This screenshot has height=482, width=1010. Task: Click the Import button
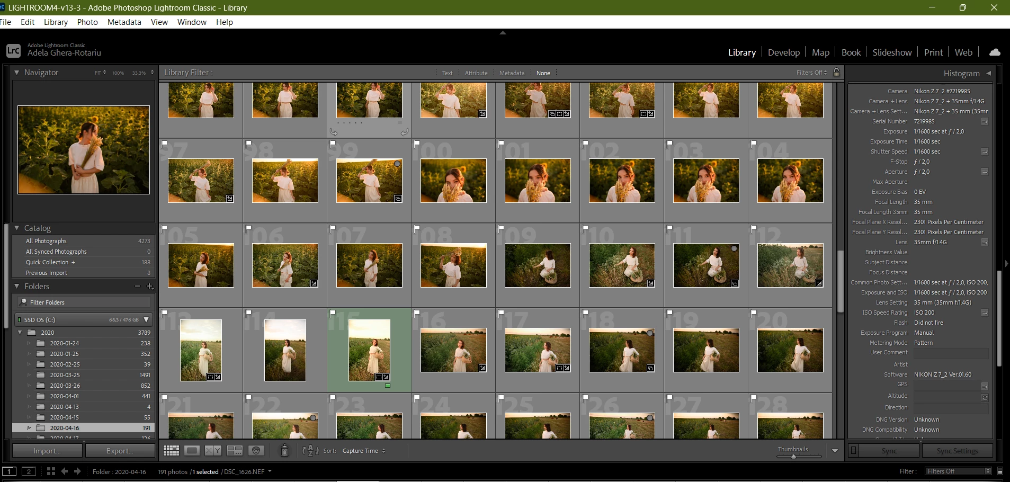click(47, 451)
